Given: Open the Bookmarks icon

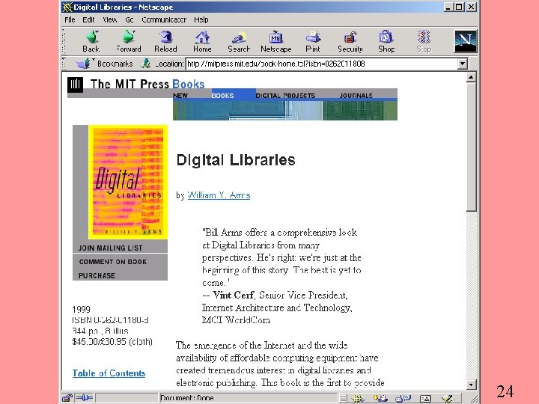Looking at the screenshot, I should pyautogui.click(x=84, y=64).
